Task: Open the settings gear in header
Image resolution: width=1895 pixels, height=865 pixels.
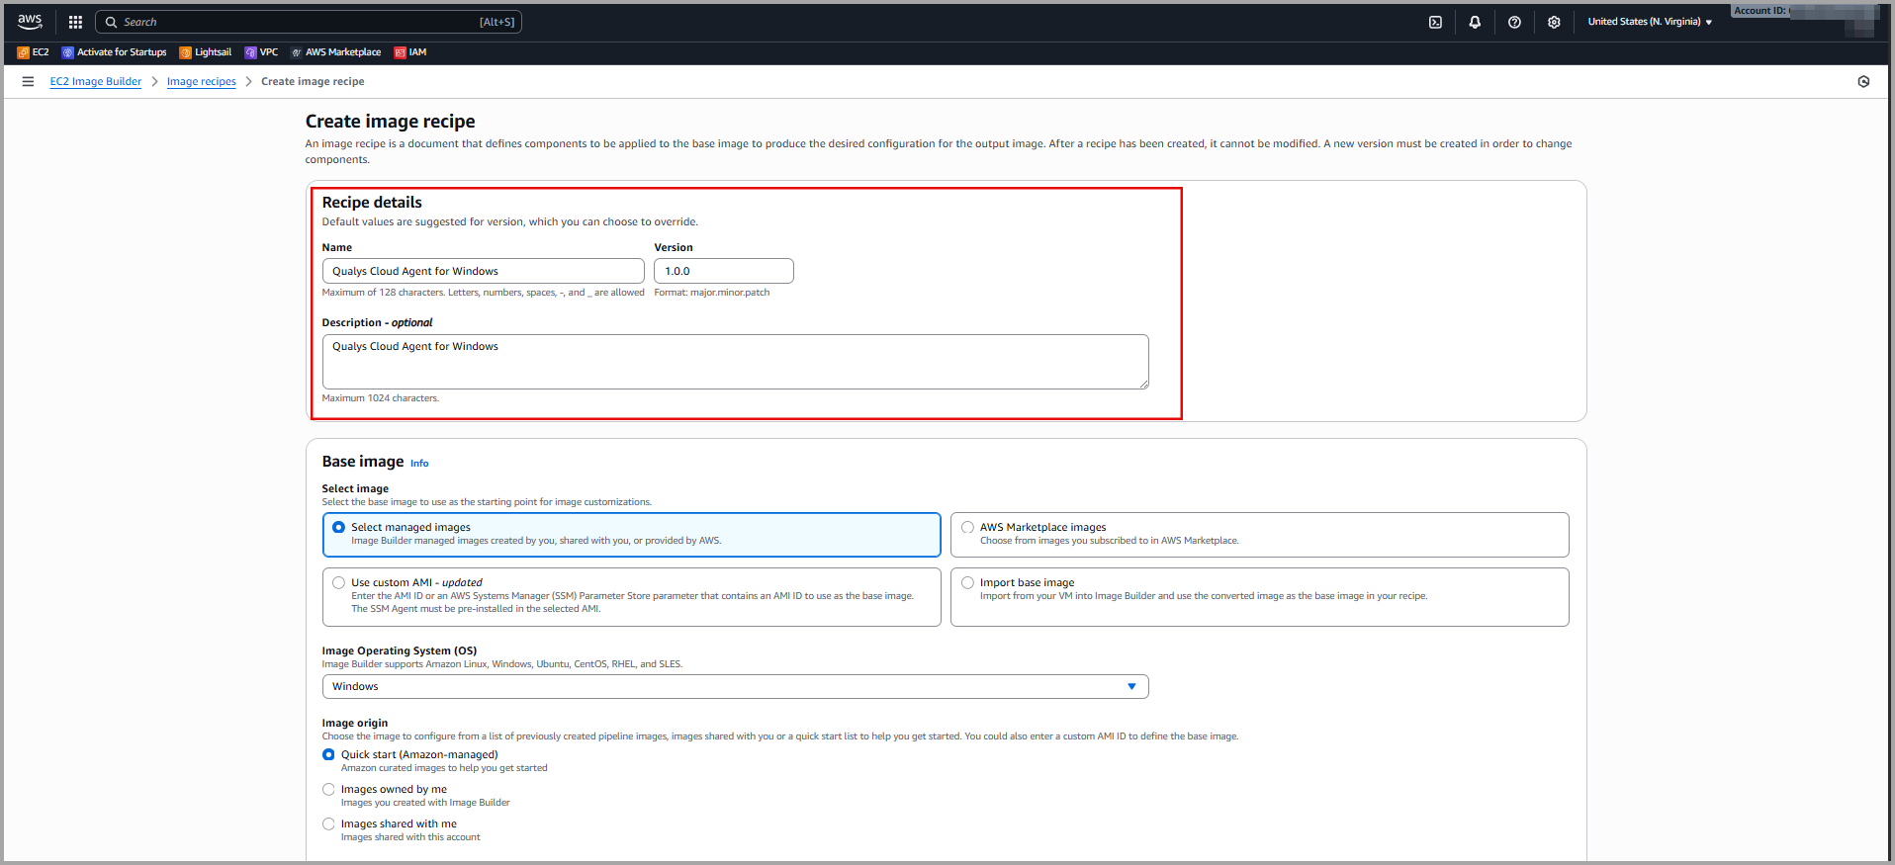Action: pos(1554,22)
